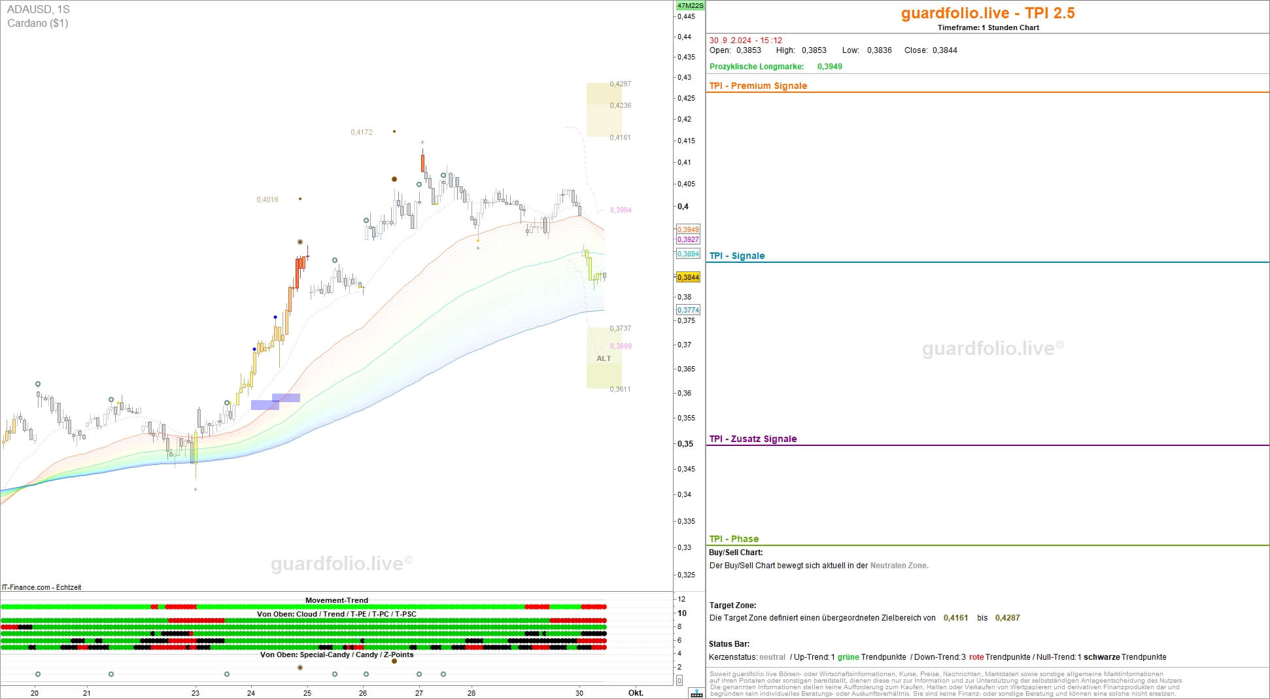Click the orange 0,3949 price axis tag
The width and height of the screenshot is (1270, 699).
[688, 230]
